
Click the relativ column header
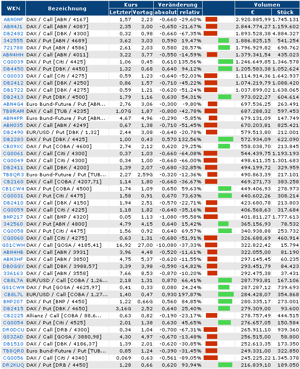pyautogui.click(x=190, y=12)
